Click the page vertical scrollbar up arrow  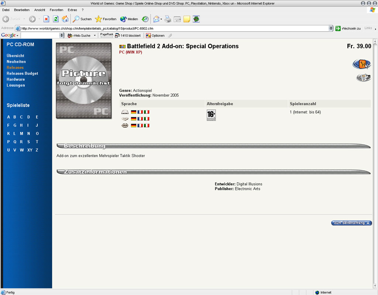(x=375, y=41)
